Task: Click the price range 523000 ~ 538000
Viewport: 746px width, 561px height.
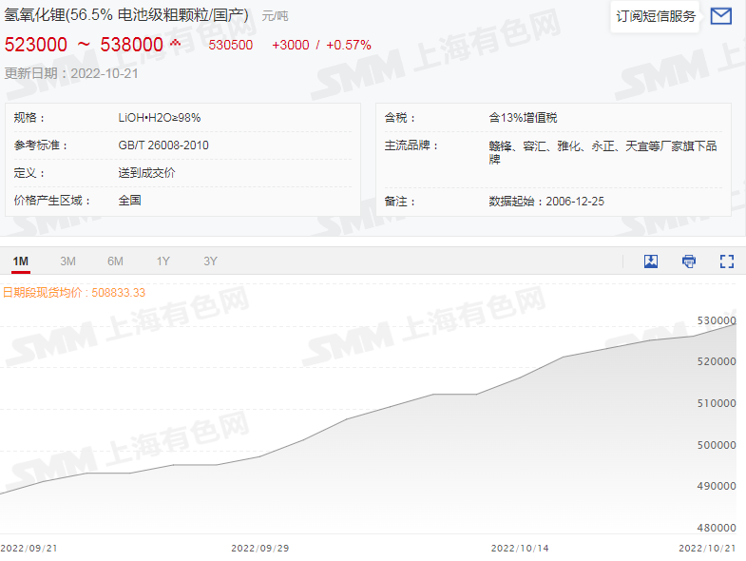Action: [x=84, y=45]
